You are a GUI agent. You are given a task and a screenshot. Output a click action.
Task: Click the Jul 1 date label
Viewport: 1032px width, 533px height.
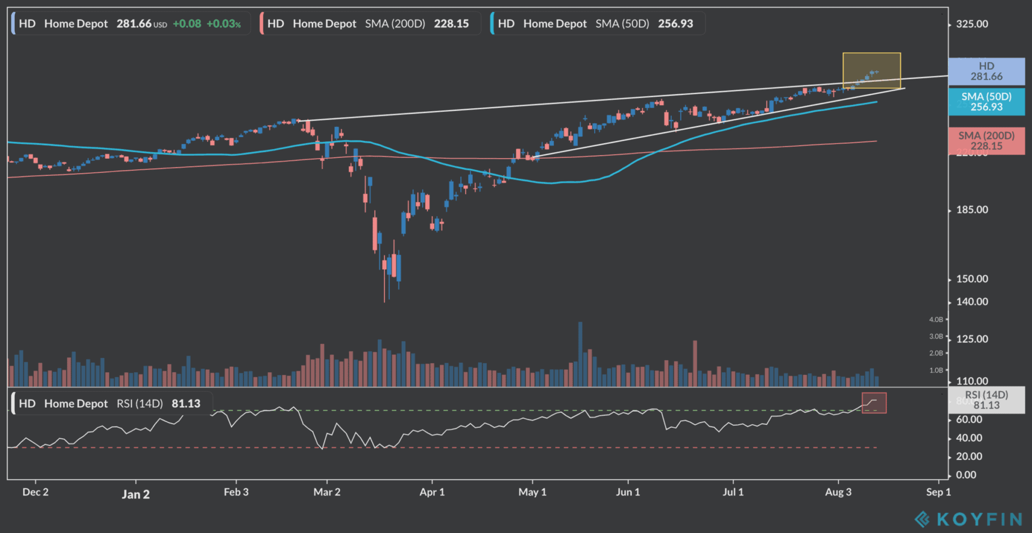click(x=733, y=492)
